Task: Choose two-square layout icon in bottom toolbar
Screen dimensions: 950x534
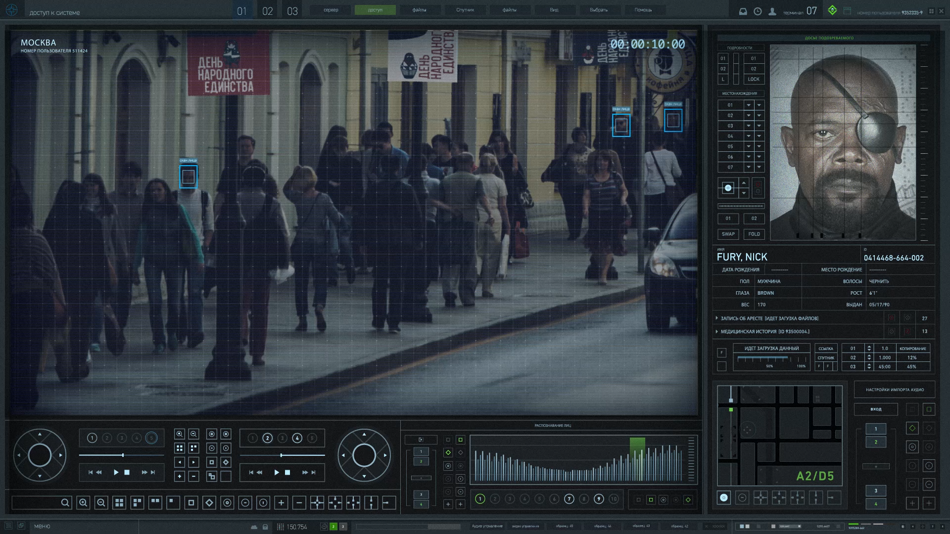Action: (x=155, y=503)
